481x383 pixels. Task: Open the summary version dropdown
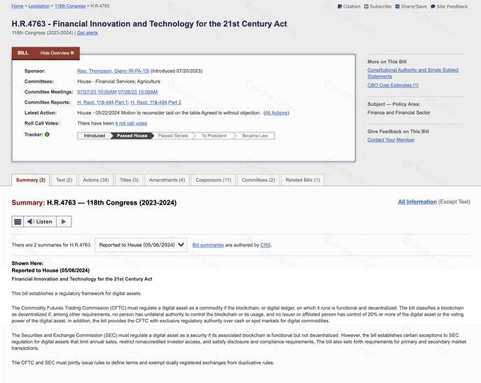coord(141,245)
